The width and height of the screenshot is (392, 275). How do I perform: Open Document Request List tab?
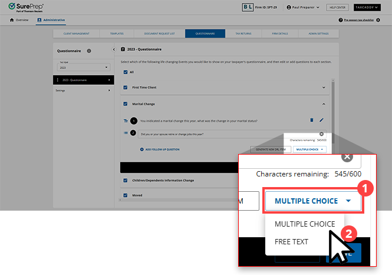point(160,34)
